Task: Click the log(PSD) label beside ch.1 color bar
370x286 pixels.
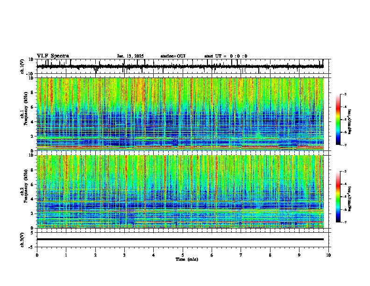Action: tap(349, 122)
